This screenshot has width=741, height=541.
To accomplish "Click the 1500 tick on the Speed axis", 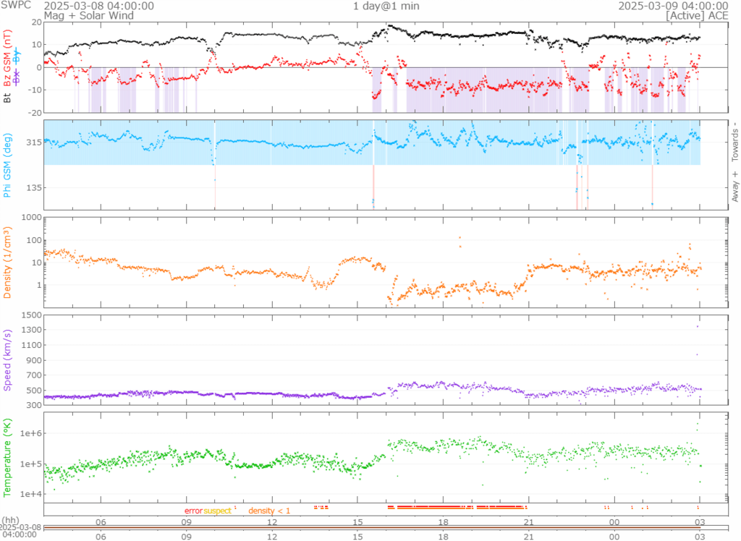I will pos(32,315).
